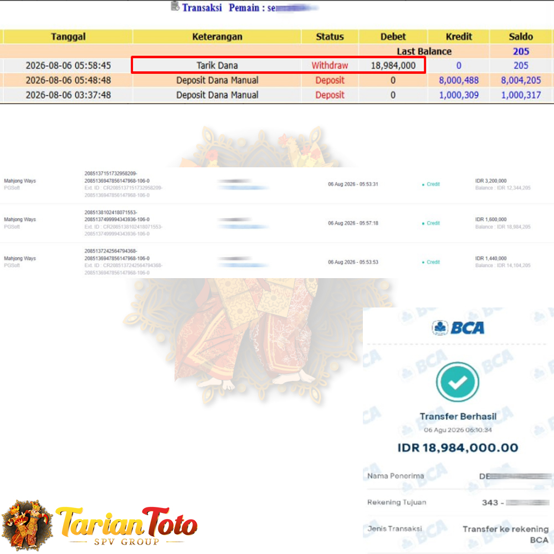Click the 1,000,317 saldo value
The height and width of the screenshot is (554, 554).
[521, 95]
